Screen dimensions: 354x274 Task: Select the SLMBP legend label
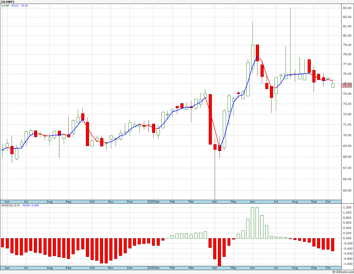tap(5, 5)
